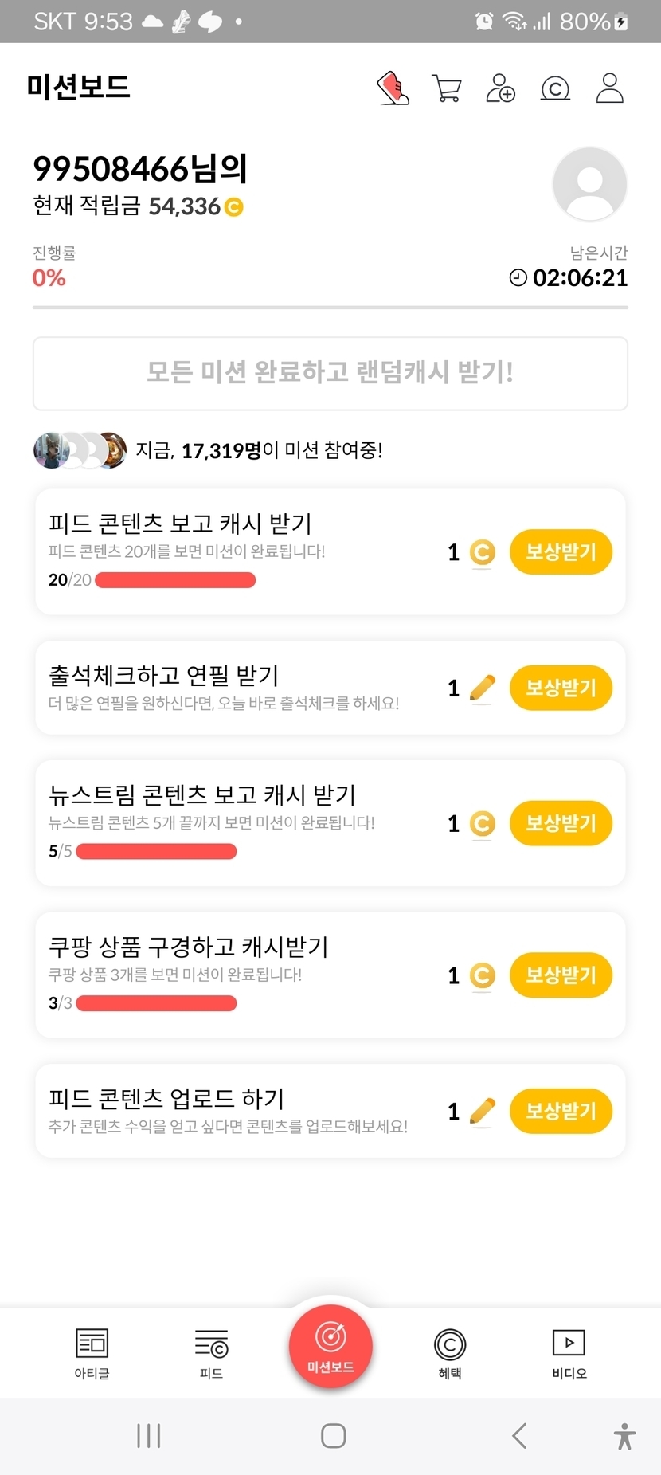
Task: Open the 혜택 tab
Action: [x=450, y=1352]
